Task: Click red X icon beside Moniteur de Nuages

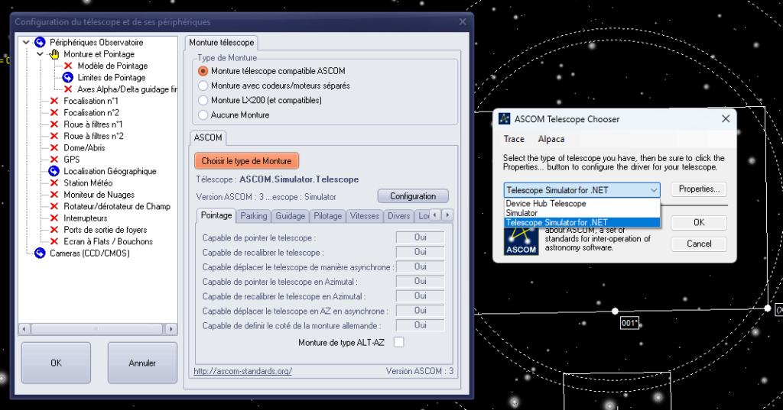Action: (x=54, y=195)
